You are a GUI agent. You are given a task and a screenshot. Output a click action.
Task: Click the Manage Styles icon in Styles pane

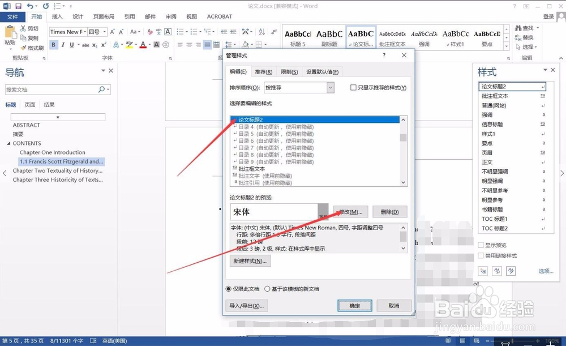click(511, 271)
